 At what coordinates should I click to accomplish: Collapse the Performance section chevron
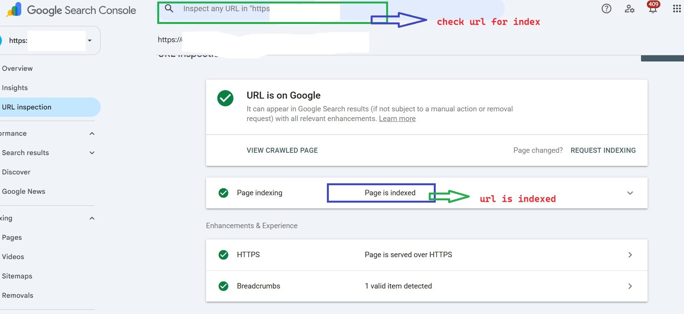point(92,133)
